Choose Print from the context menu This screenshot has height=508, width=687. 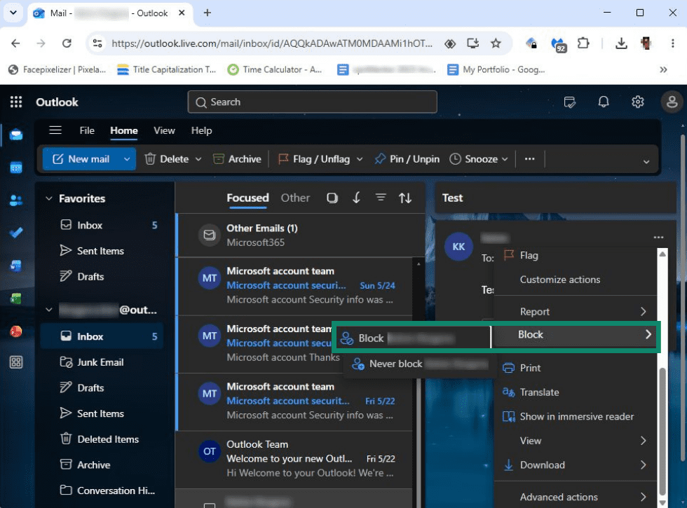[x=576, y=368]
